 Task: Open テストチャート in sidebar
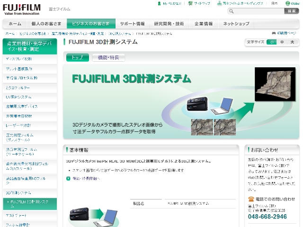click(x=30, y=216)
